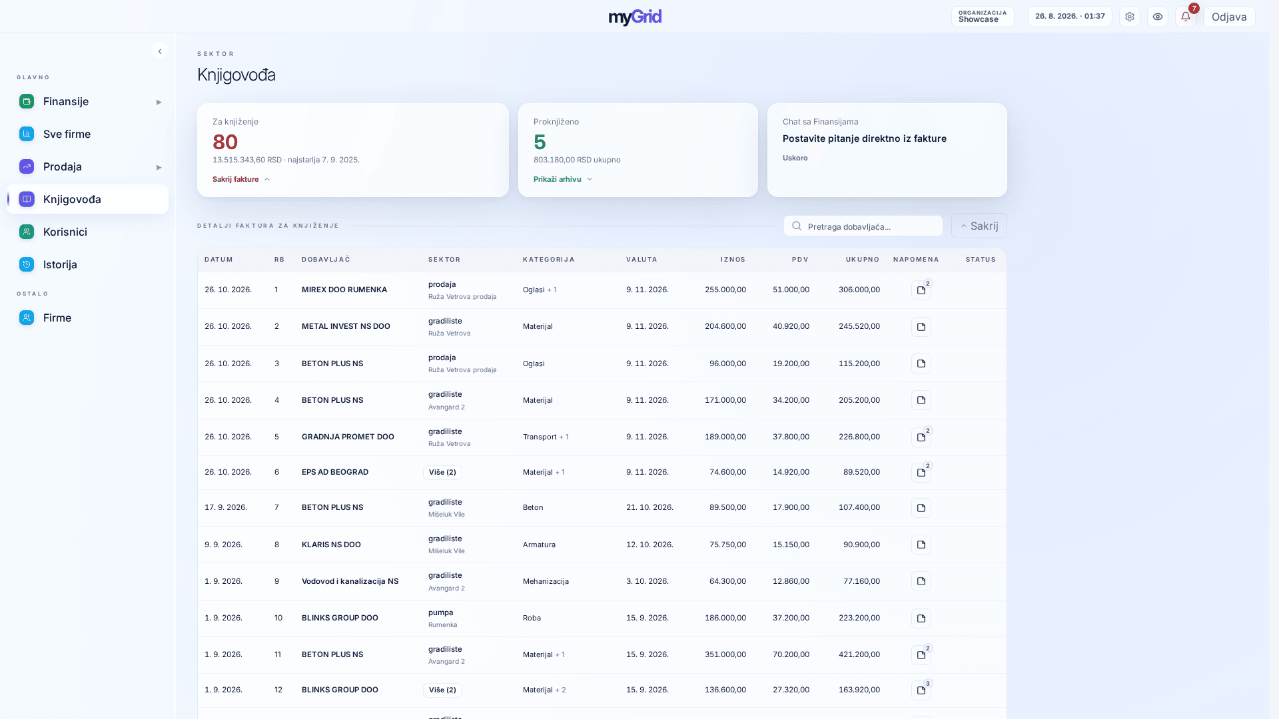
Task: Open note icon in row number 10
Action: click(x=921, y=618)
